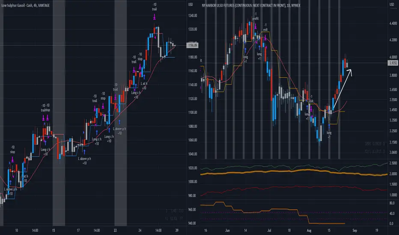
Task: Click the 1020.00 price axis value
Action: [193, 168]
